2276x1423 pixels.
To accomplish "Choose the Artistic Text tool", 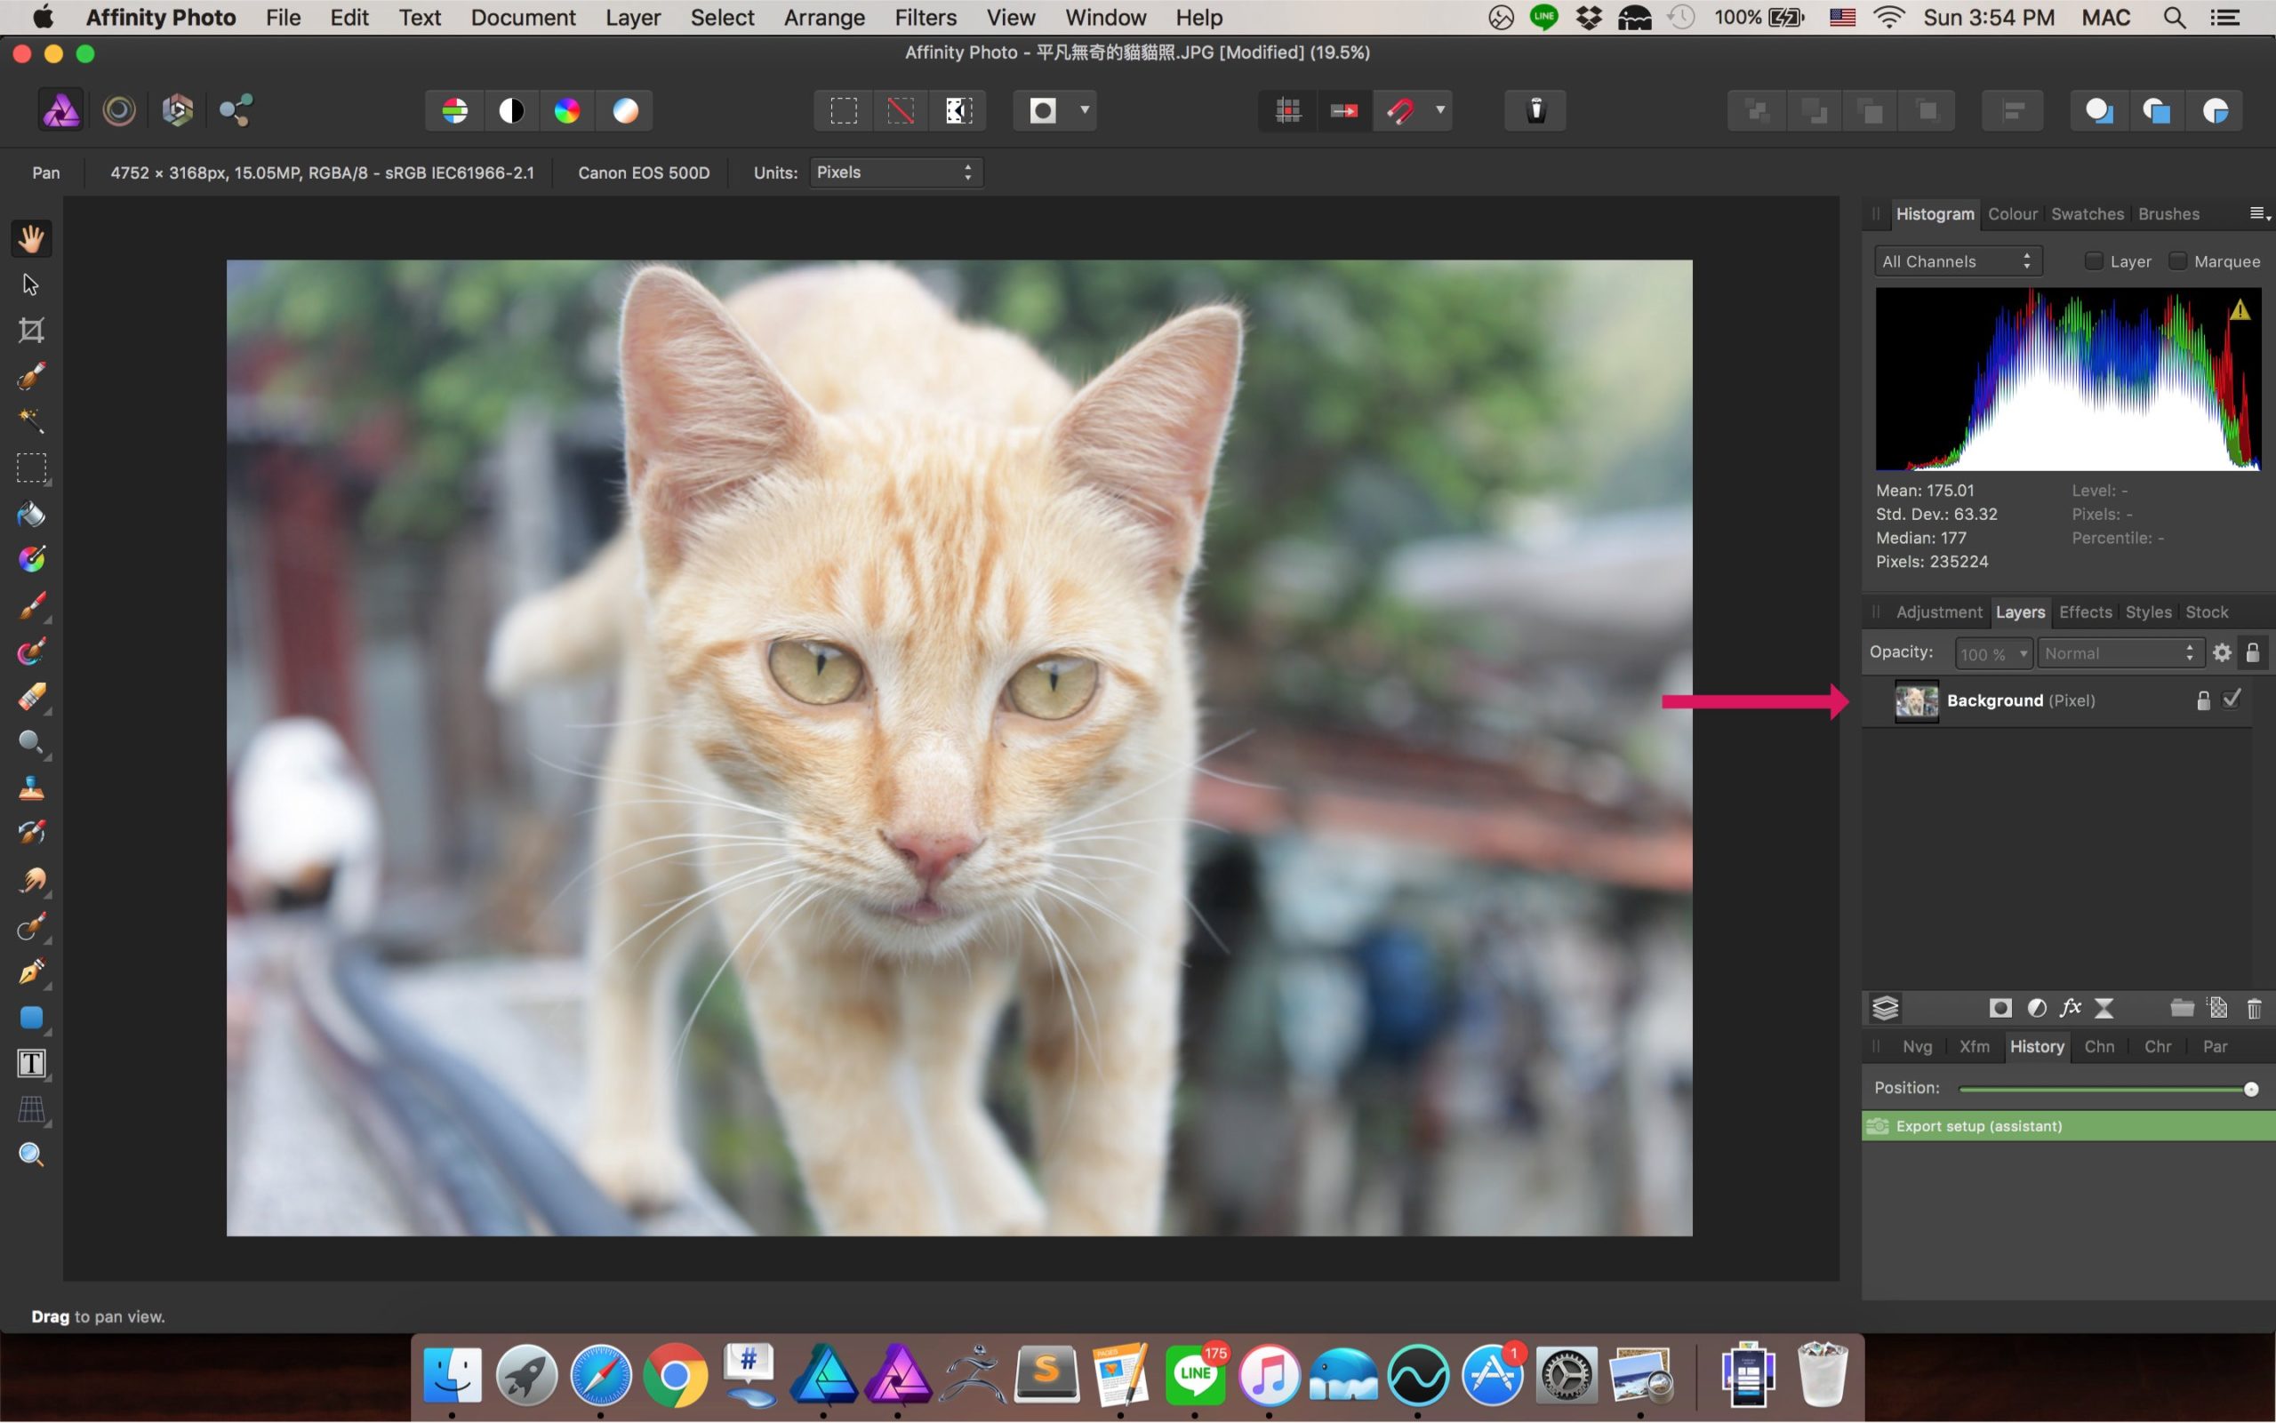I will 31,1064.
